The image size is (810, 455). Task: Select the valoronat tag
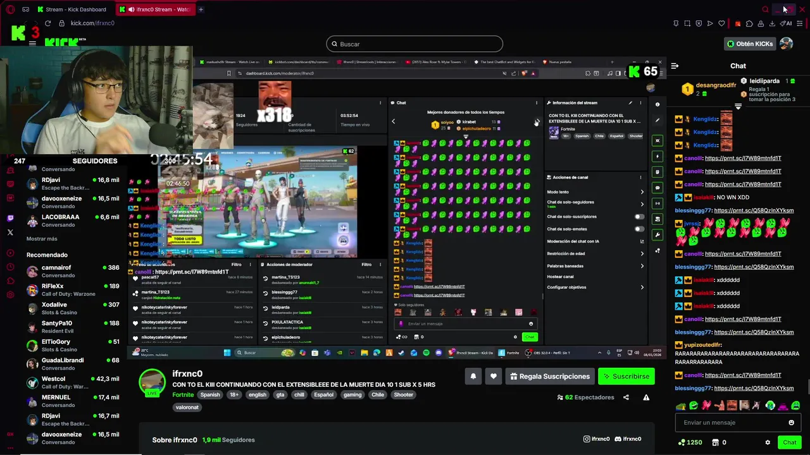pos(187,408)
